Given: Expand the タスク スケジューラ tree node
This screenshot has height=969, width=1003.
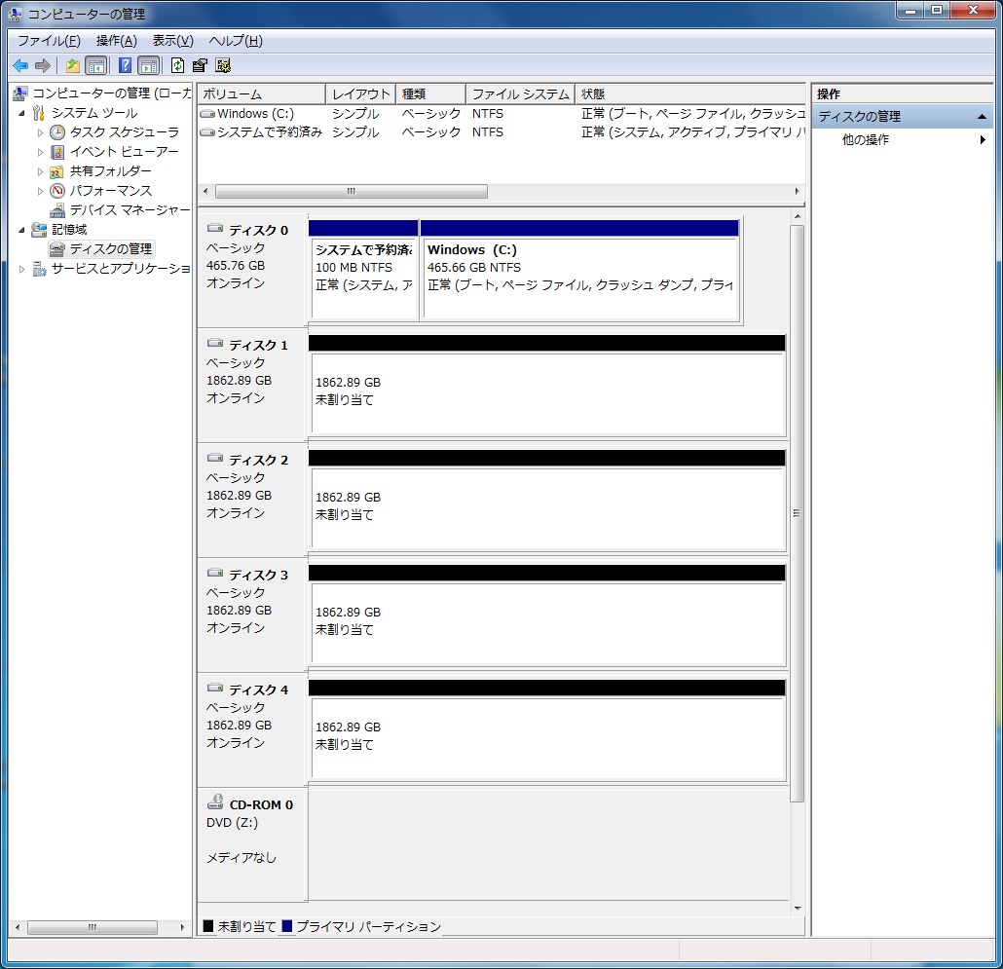Looking at the screenshot, I should click(41, 132).
